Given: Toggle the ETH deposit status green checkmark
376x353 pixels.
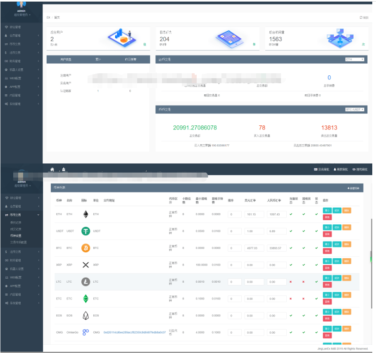Looking at the screenshot, I should (x=290, y=214).
